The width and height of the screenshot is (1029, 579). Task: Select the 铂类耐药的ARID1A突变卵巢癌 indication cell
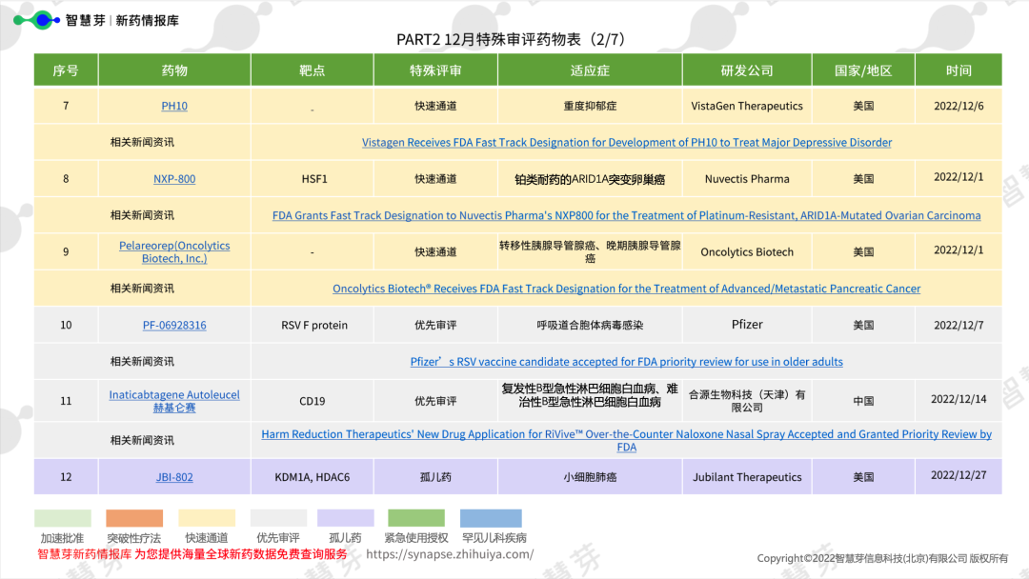point(590,178)
